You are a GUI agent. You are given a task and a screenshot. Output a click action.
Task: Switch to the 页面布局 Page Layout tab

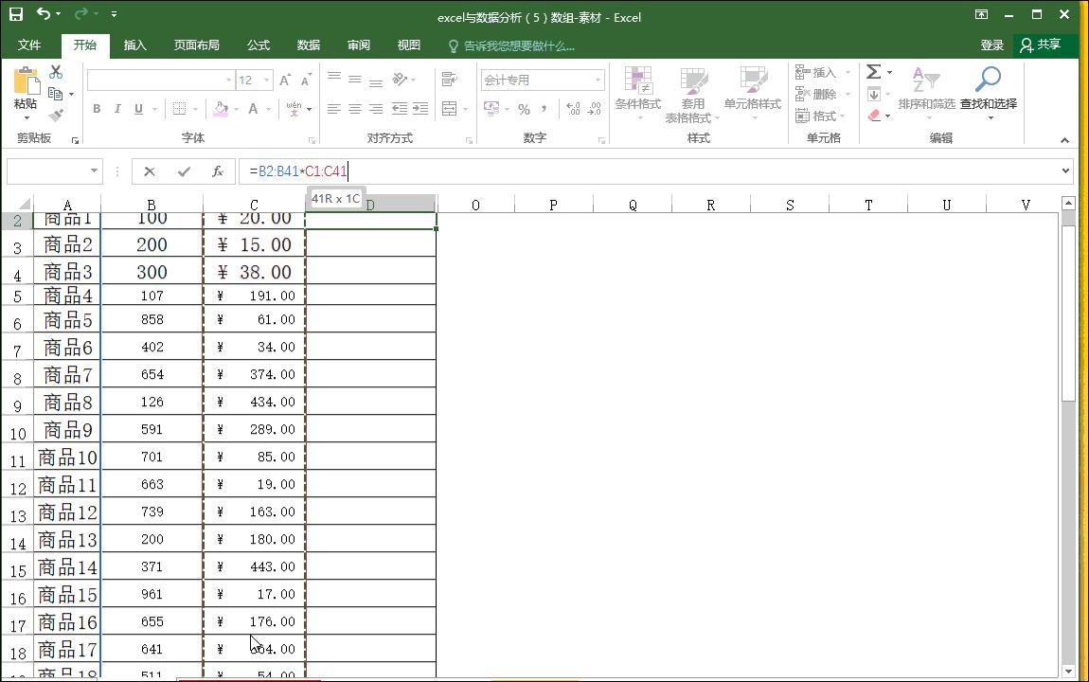coord(197,45)
